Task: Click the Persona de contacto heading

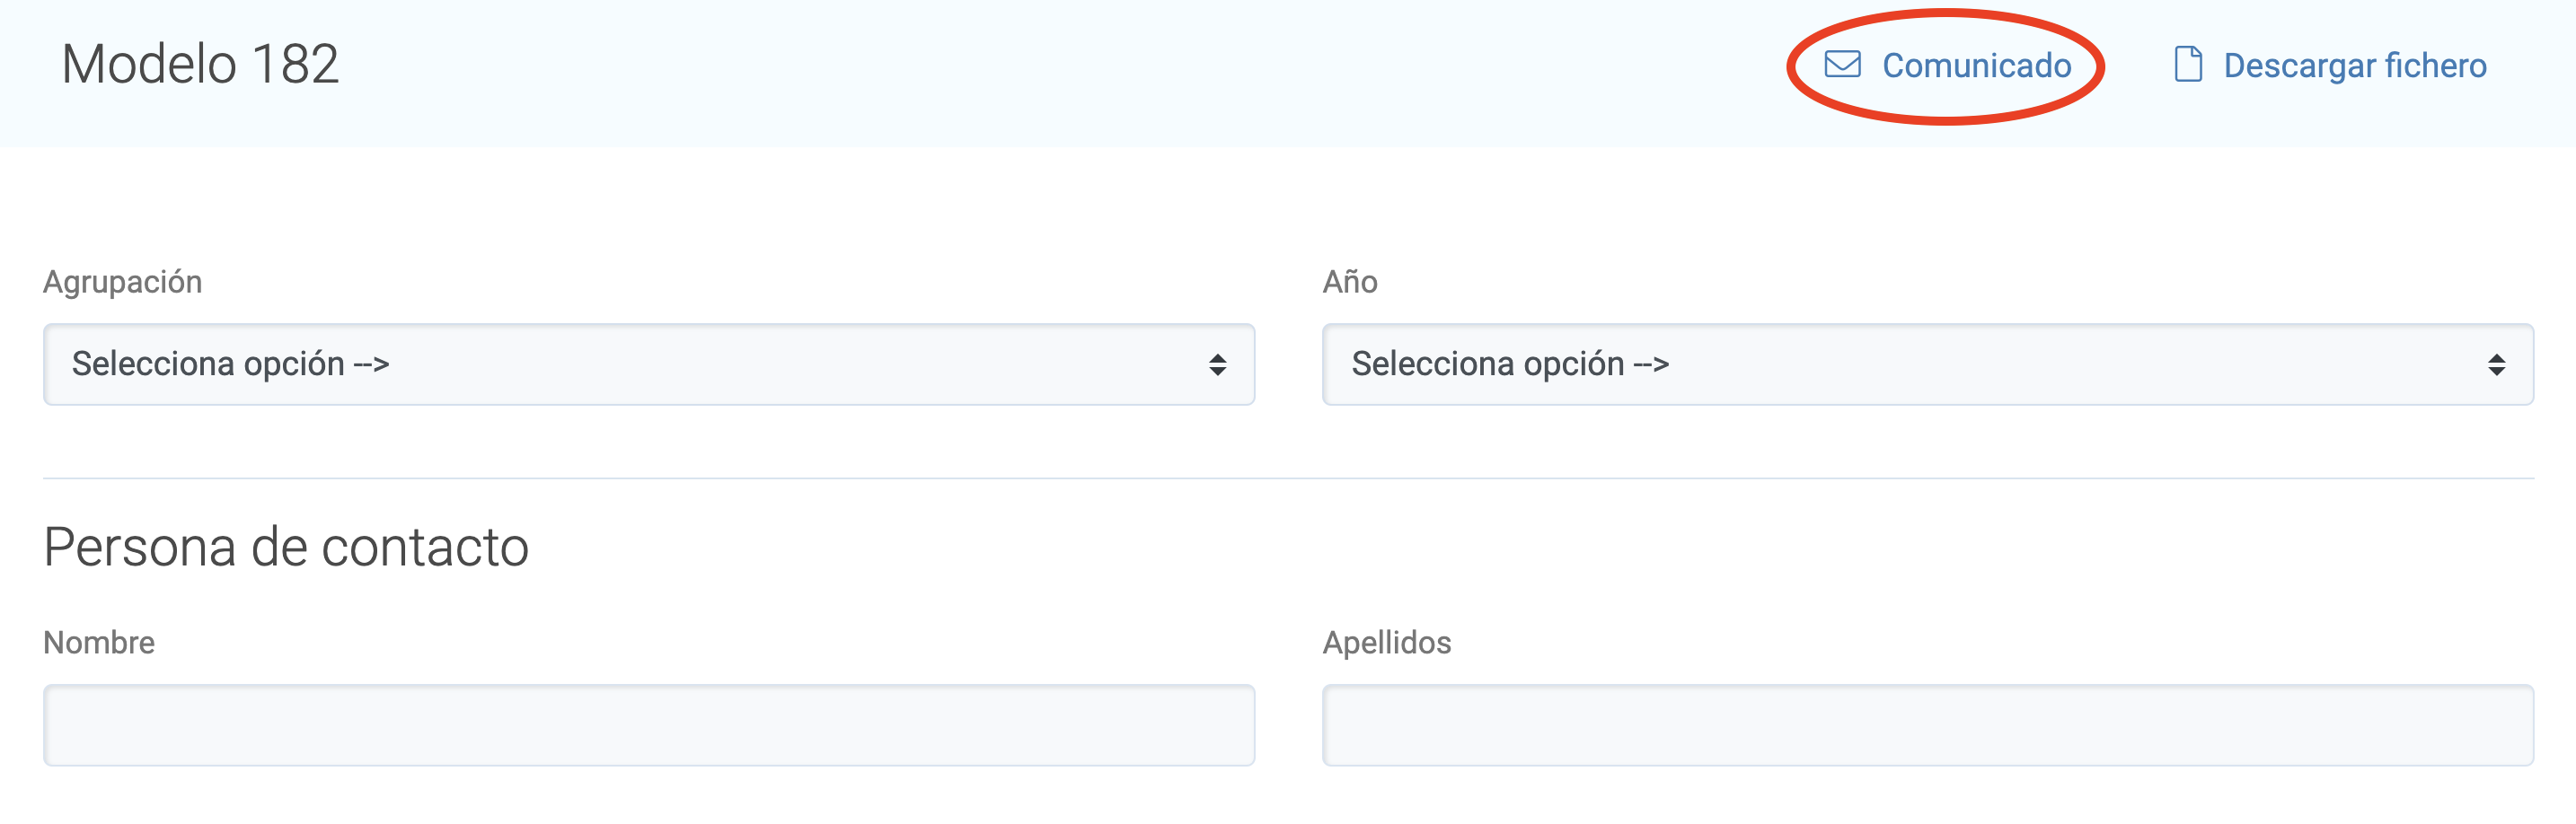Action: tap(286, 548)
